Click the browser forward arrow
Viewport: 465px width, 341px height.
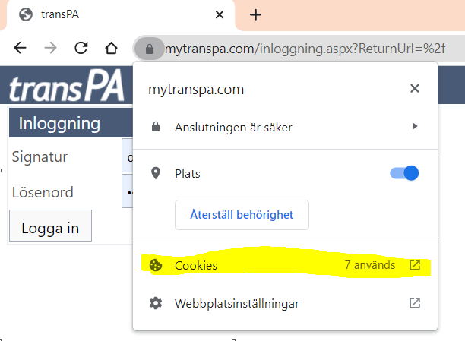coord(50,48)
